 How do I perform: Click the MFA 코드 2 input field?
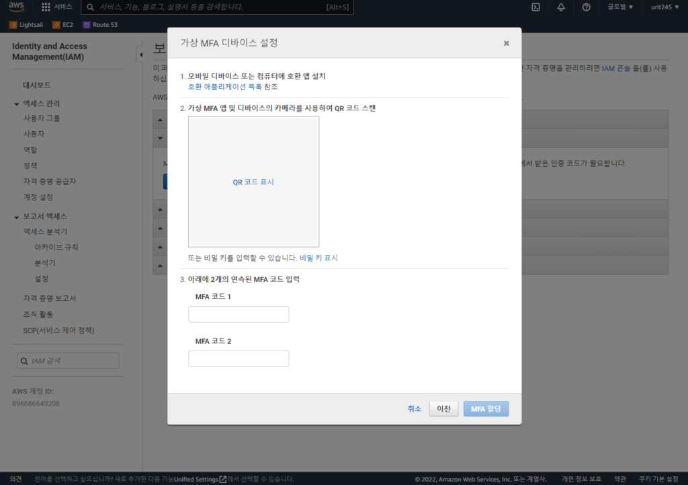click(239, 359)
